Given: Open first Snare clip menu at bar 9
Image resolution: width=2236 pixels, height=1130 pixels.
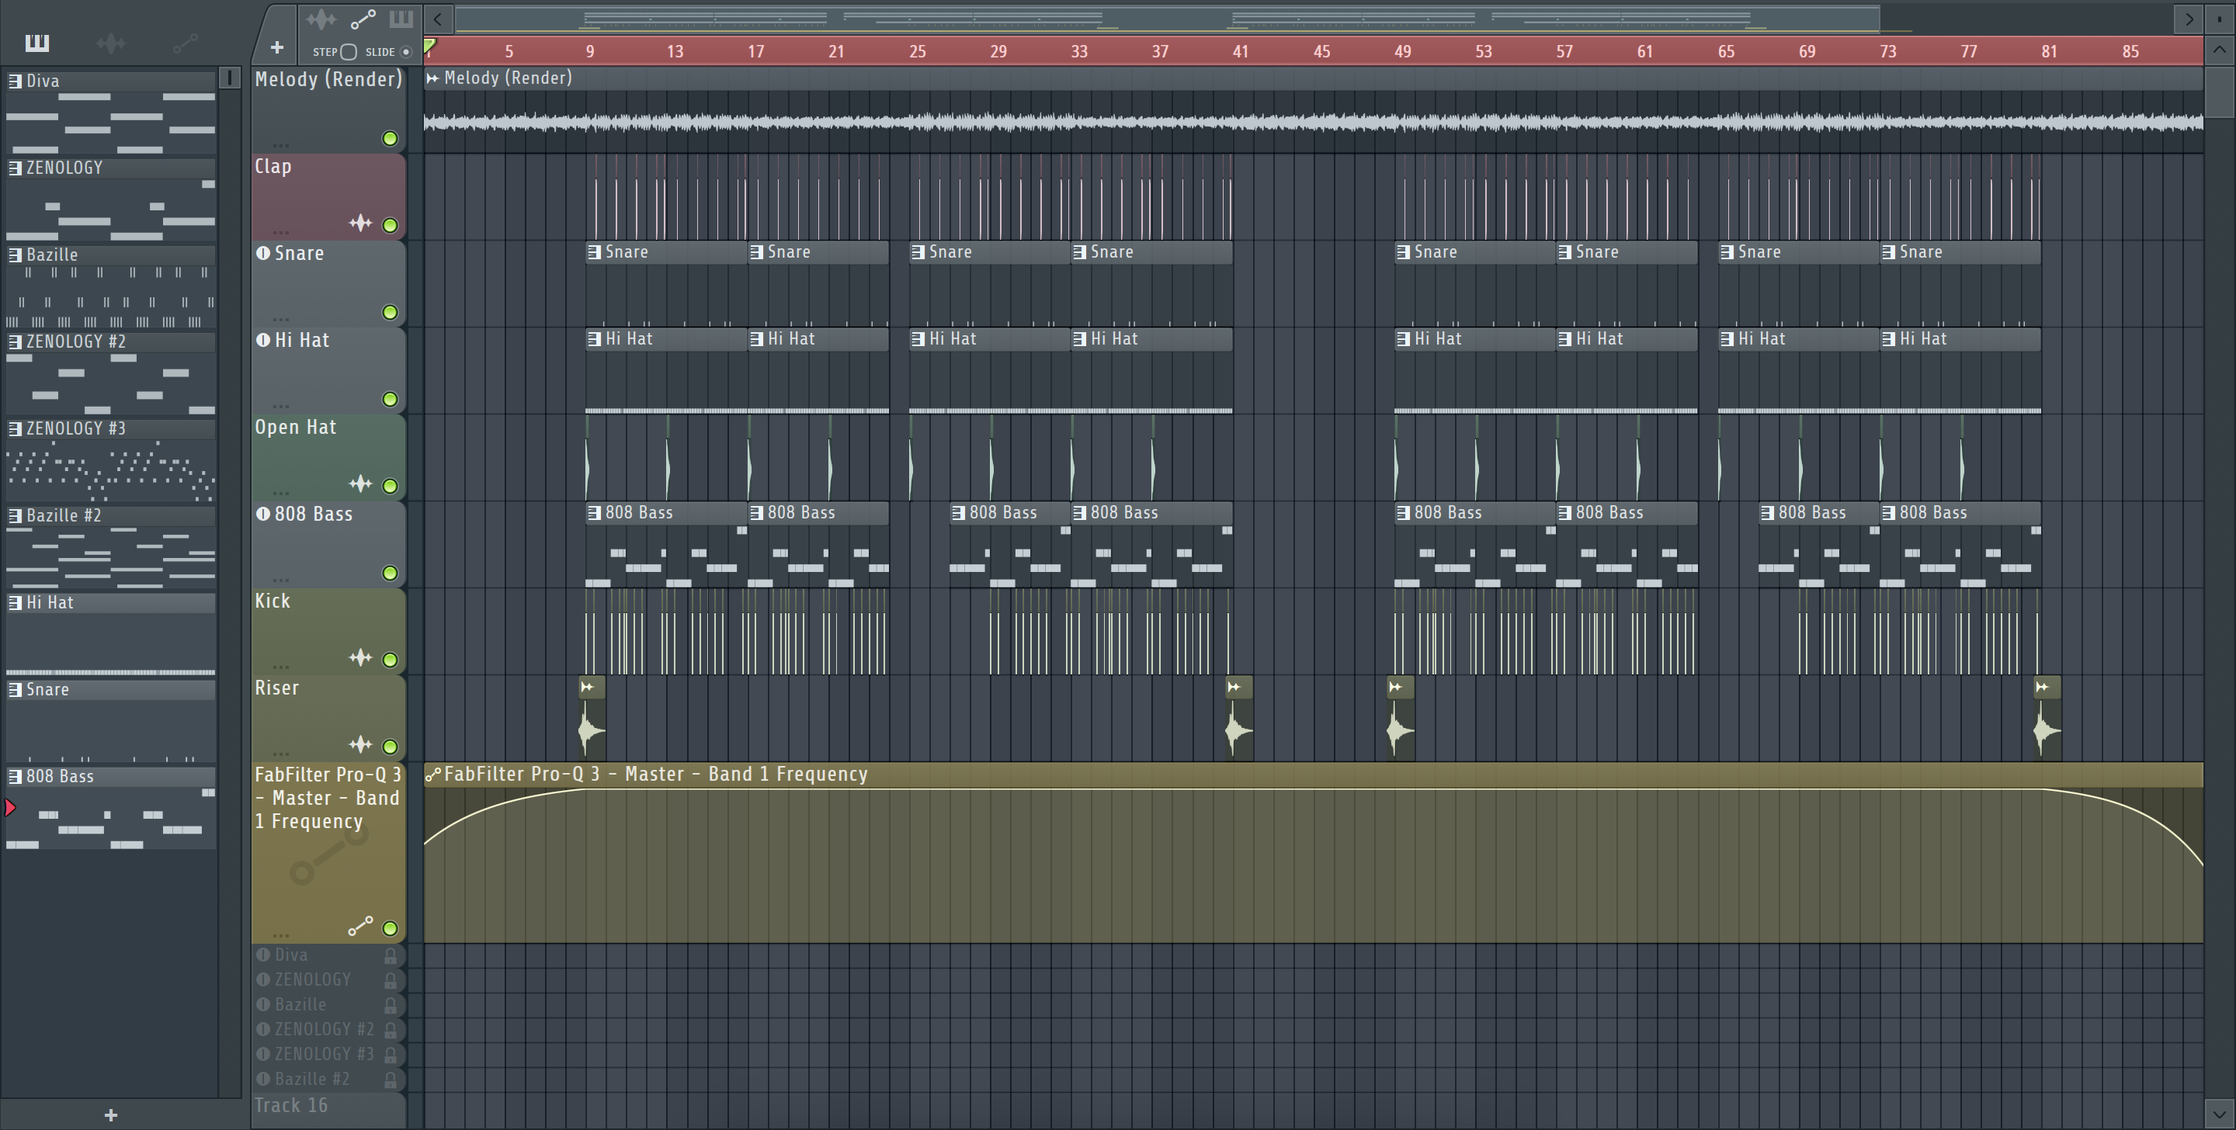Looking at the screenshot, I should [595, 251].
